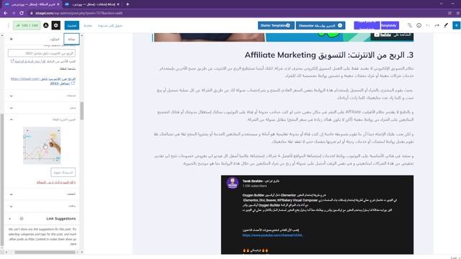Click the Replace image button

pos(63,173)
